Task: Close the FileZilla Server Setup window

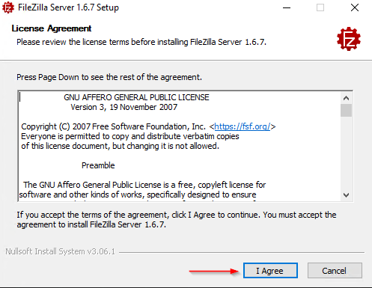Action: [355, 7]
